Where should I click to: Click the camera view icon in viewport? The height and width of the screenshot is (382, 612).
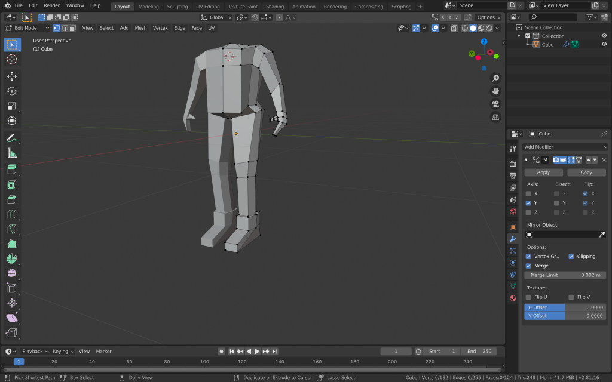tap(495, 104)
